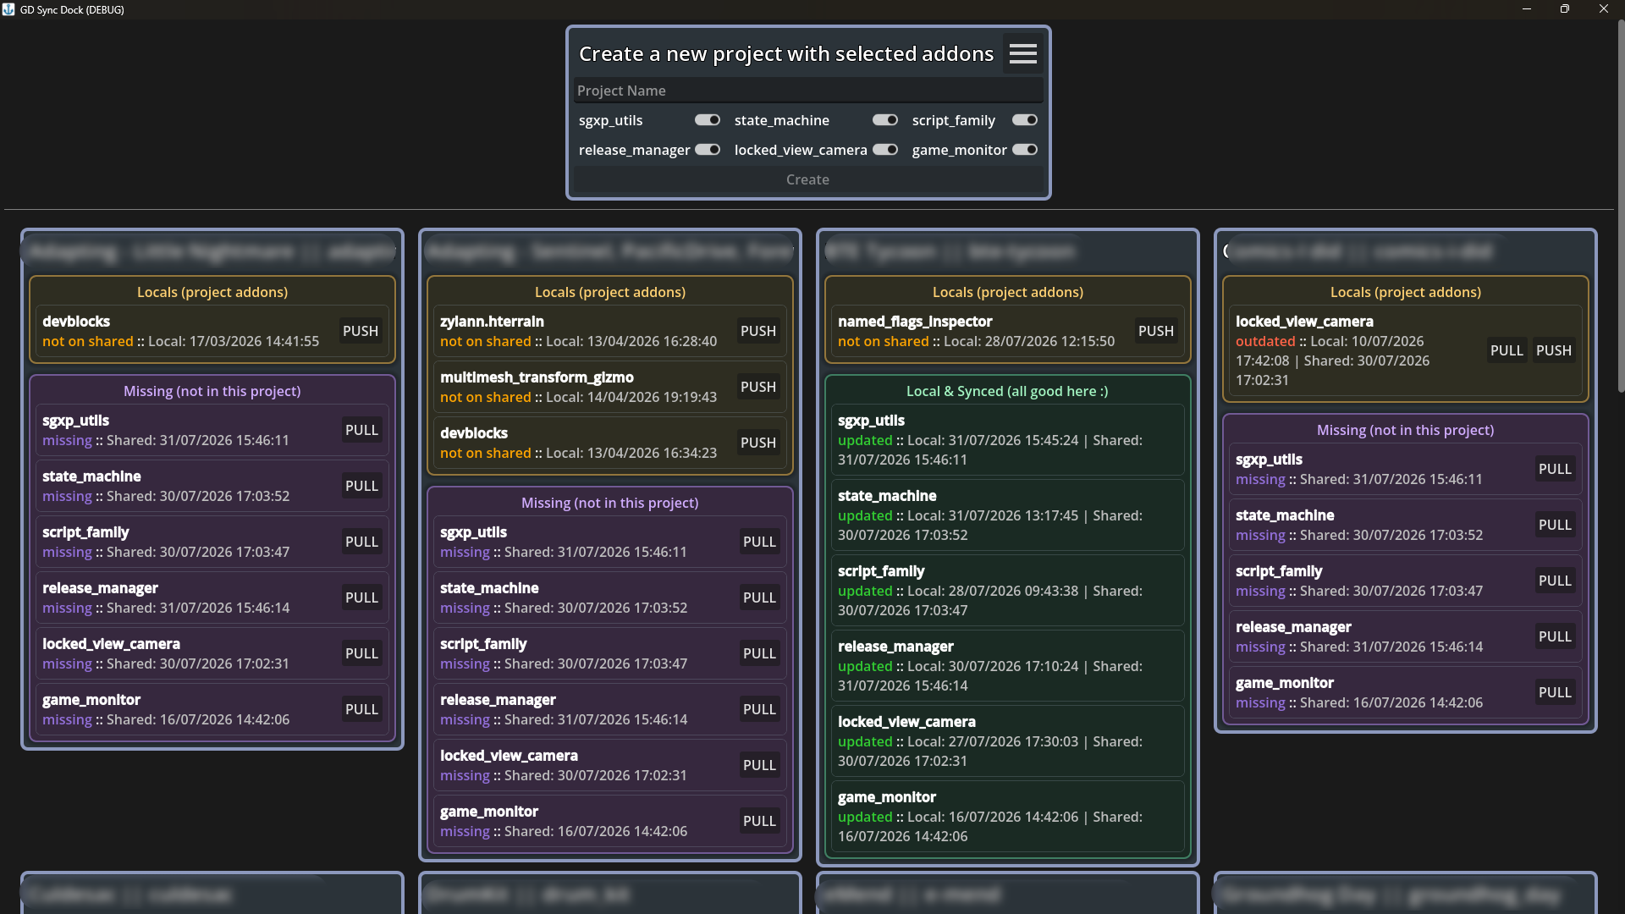
Task: Pull state_machine in the fourth project card
Action: 1555,525
